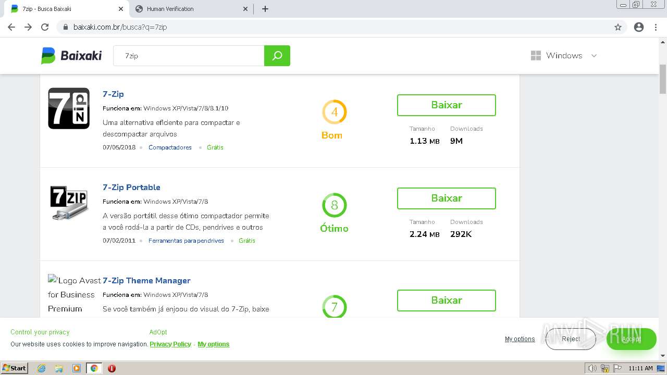Open the 7-Zip app icon
This screenshot has width=667, height=375.
(x=69, y=108)
